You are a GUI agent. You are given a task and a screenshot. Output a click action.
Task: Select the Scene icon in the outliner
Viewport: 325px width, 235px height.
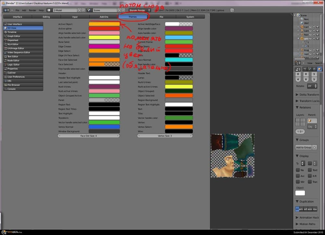(x=298, y=15)
